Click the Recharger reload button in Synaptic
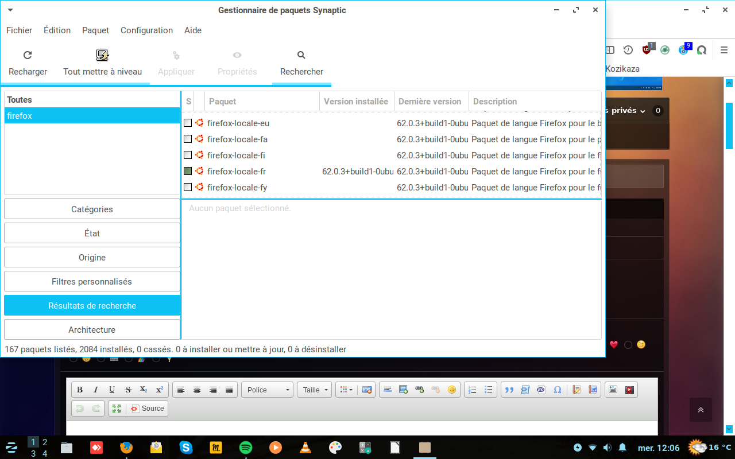735x459 pixels. [x=28, y=63]
